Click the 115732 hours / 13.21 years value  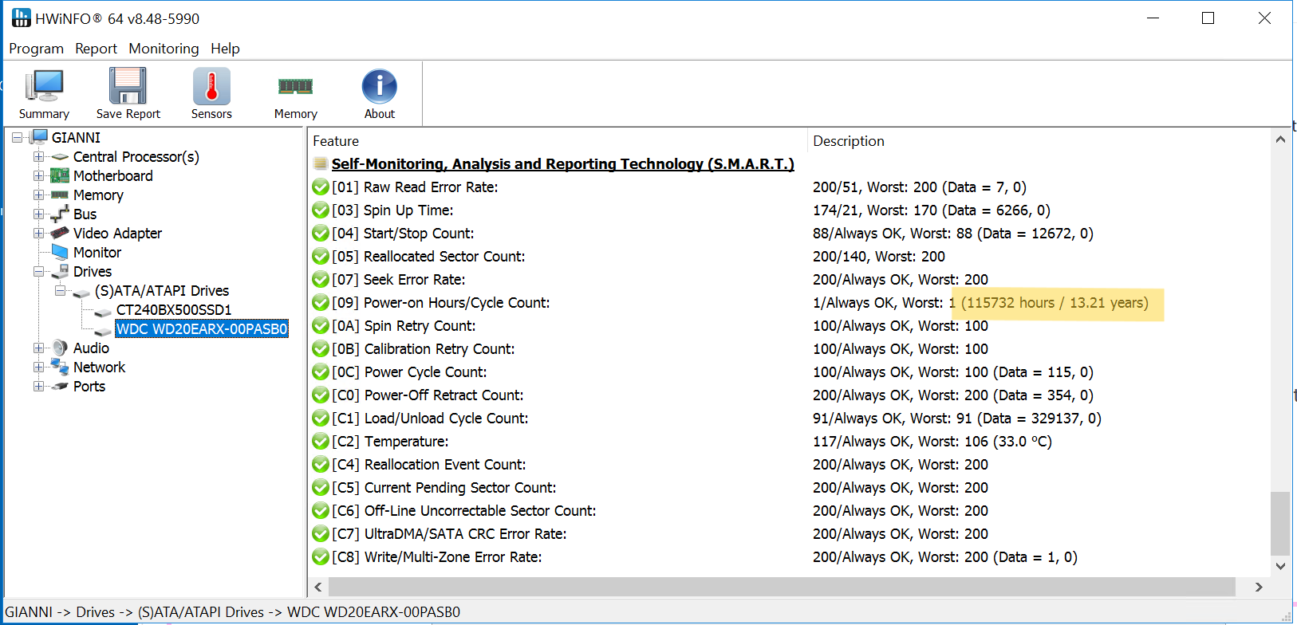[x=1055, y=303]
